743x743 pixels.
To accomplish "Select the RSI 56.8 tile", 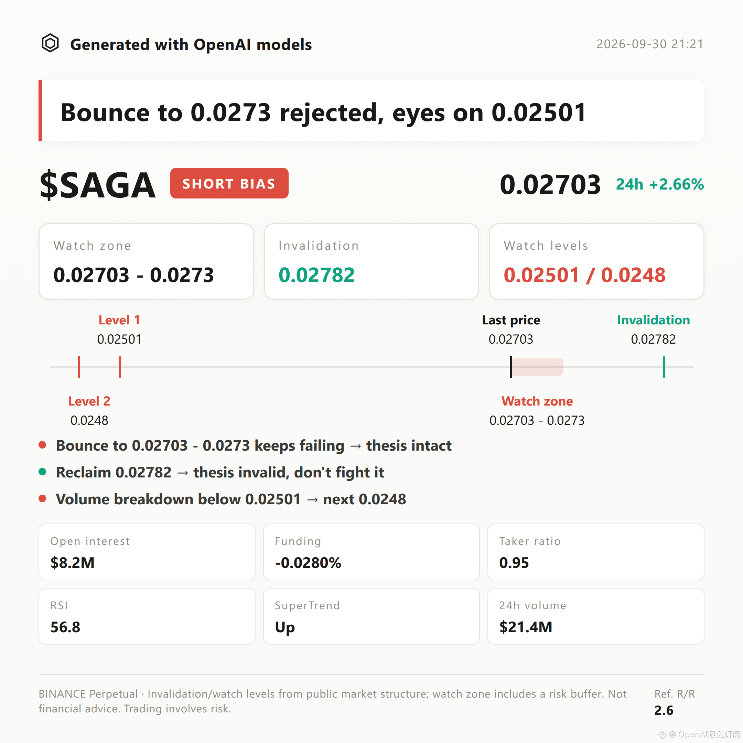I will click(147, 616).
